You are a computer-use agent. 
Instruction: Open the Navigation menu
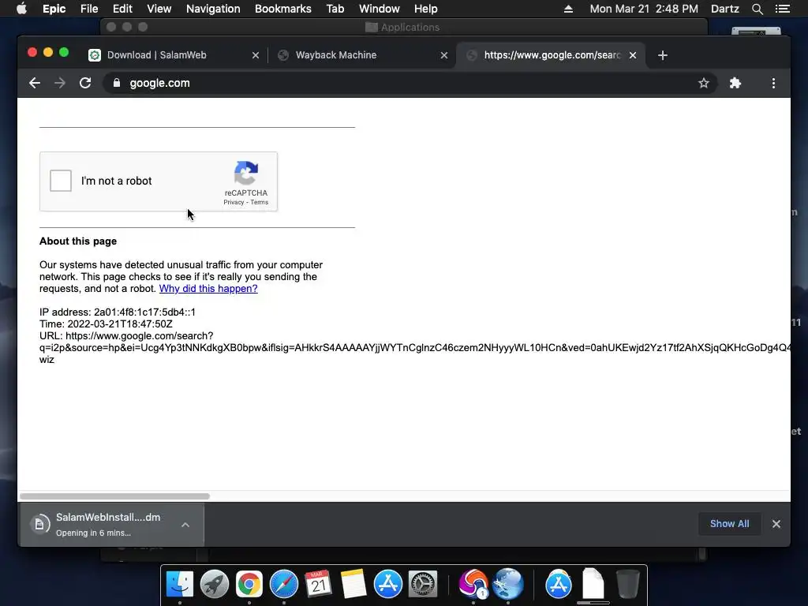(213, 9)
